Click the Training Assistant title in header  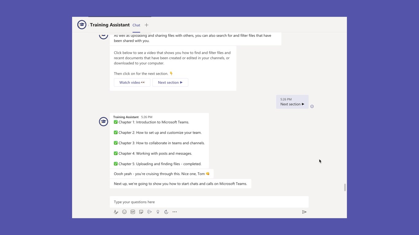pyautogui.click(x=110, y=25)
